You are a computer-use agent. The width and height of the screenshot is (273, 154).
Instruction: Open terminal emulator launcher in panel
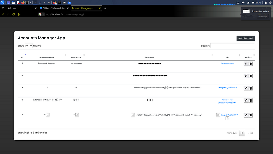pos(27,2)
